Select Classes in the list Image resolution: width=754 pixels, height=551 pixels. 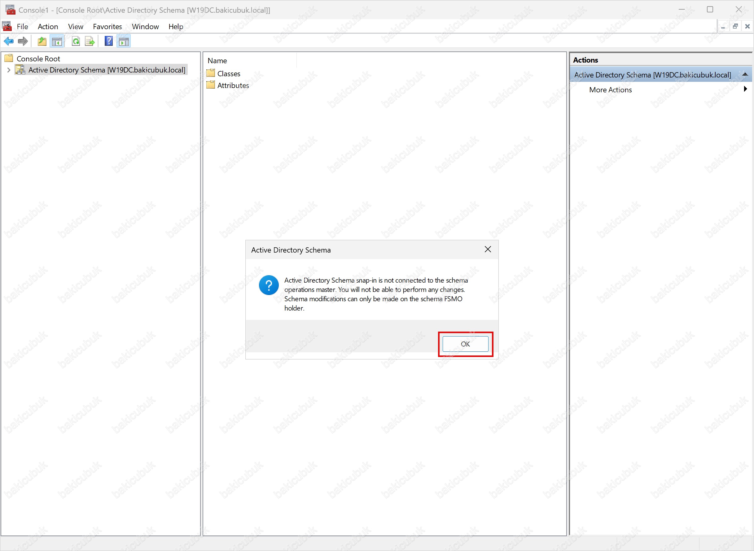[x=229, y=73]
